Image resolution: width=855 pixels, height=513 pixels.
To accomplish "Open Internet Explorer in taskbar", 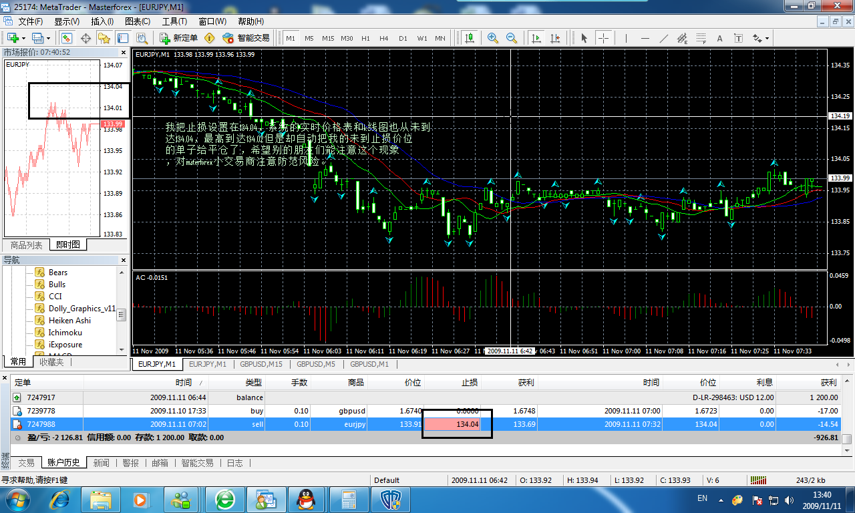I will [x=61, y=499].
